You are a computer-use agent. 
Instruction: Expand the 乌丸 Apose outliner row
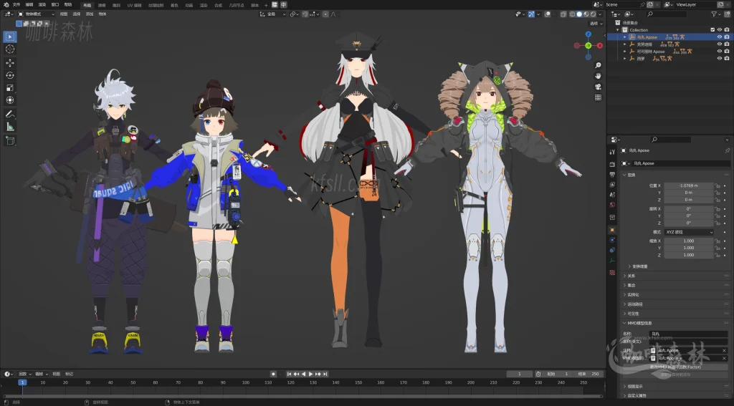pos(625,37)
